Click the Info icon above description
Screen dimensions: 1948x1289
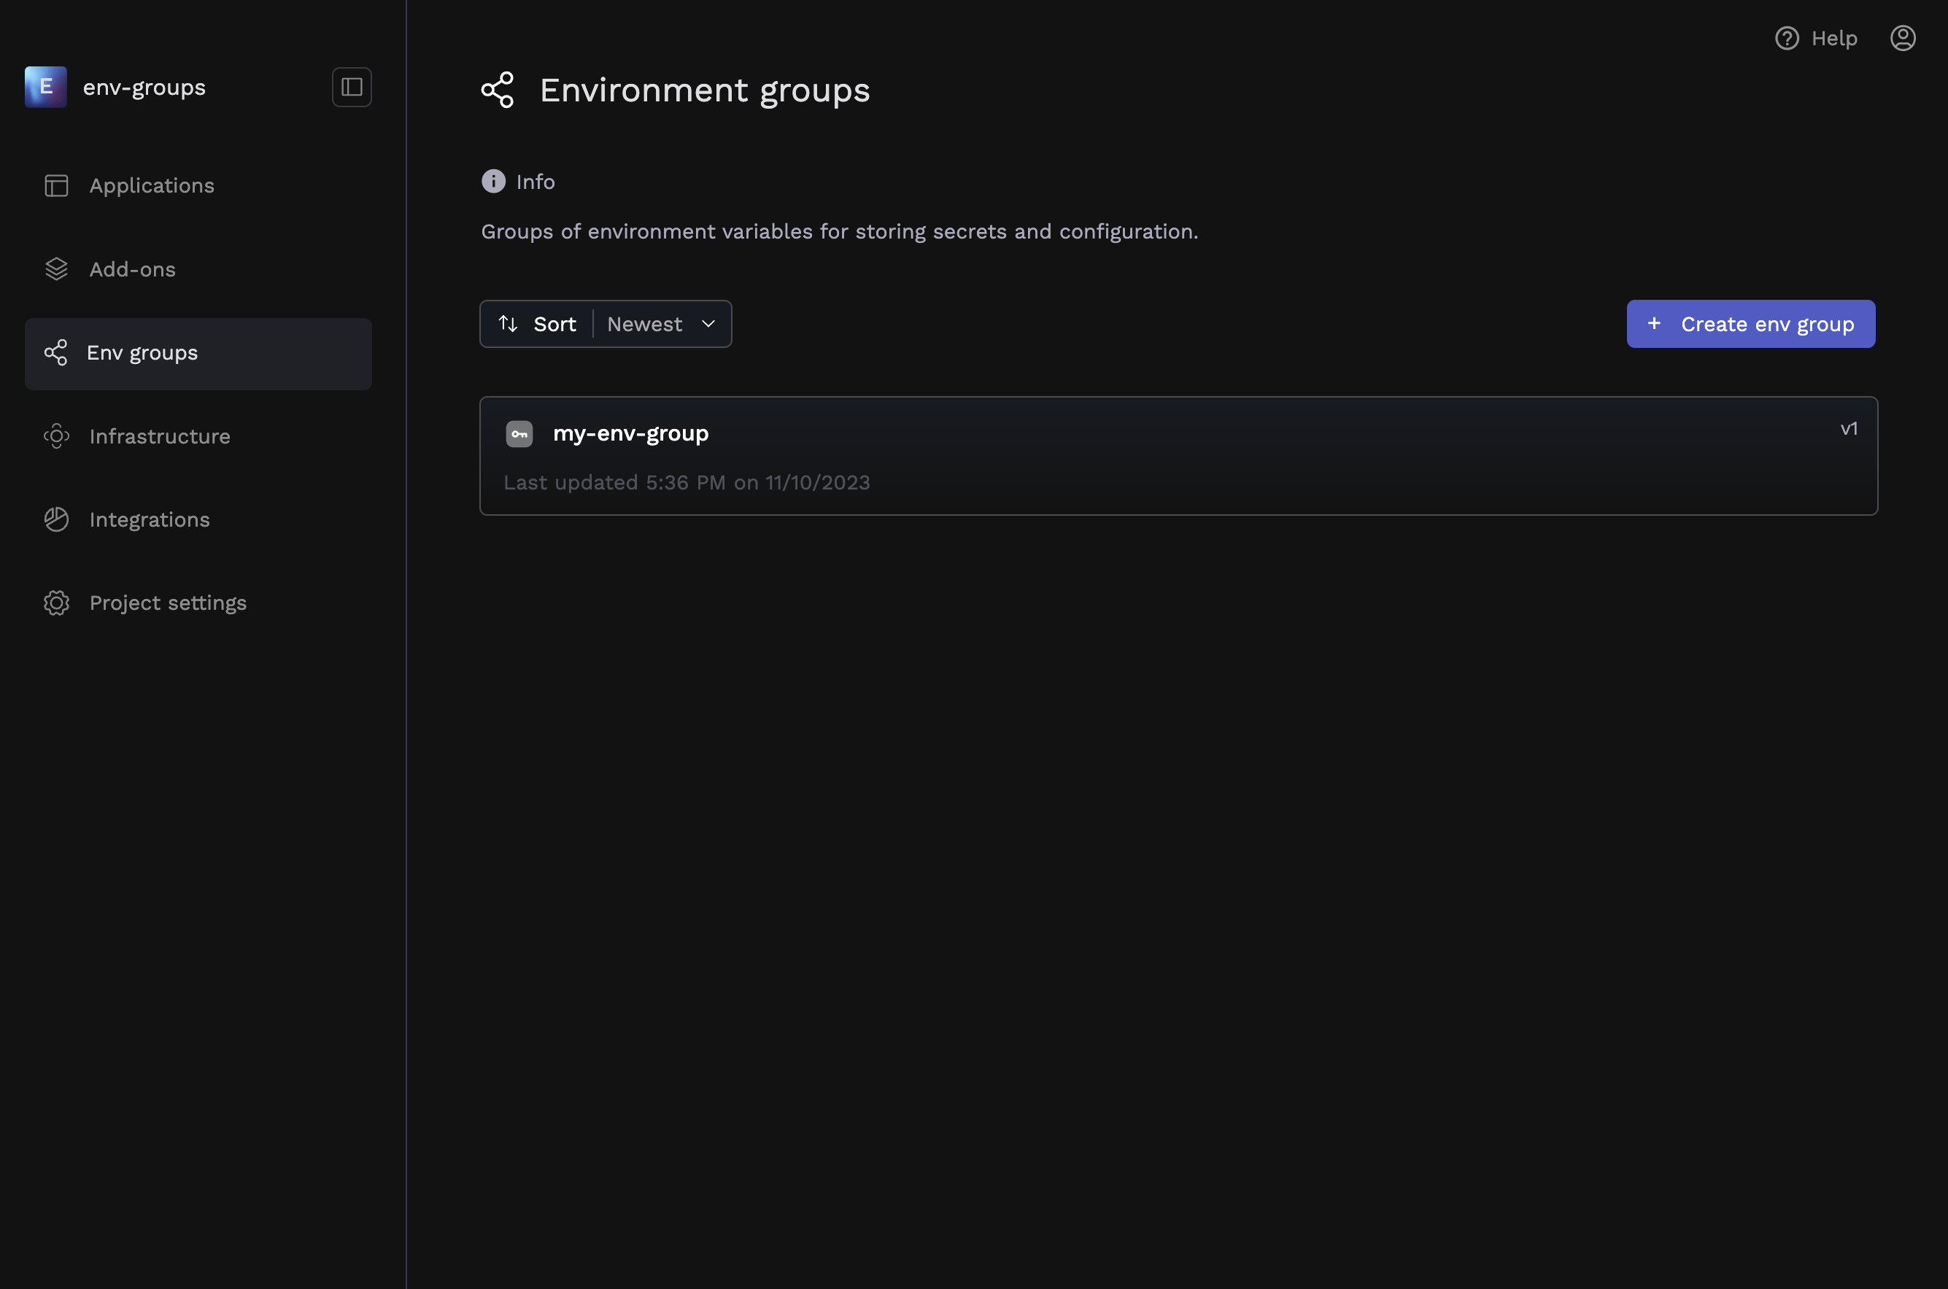click(493, 181)
